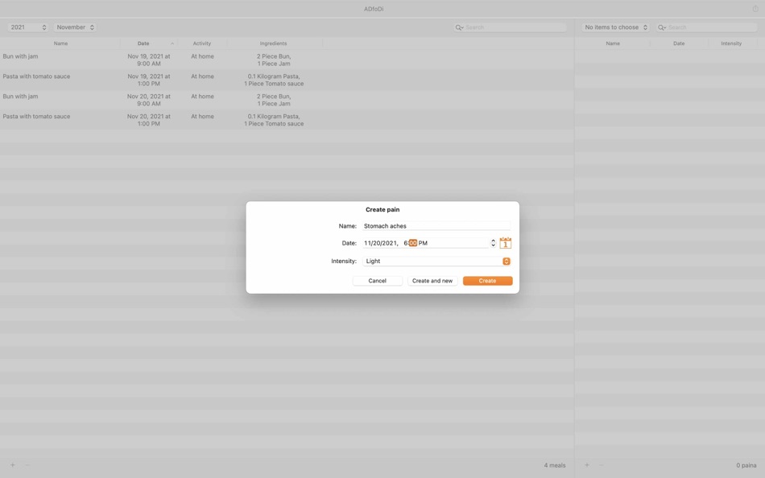The image size is (765, 478).
Task: Click the Activity column header
Action: click(x=202, y=43)
